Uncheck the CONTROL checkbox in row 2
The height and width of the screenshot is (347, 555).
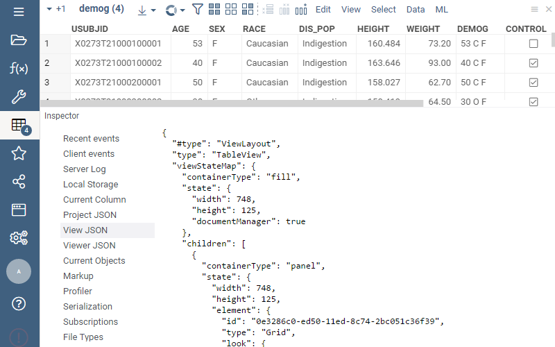click(533, 63)
